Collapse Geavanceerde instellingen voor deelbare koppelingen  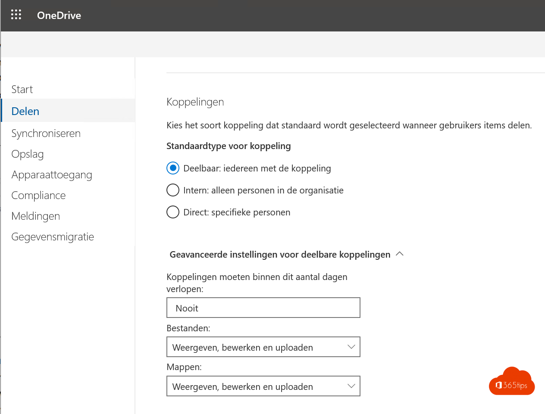pos(287,254)
